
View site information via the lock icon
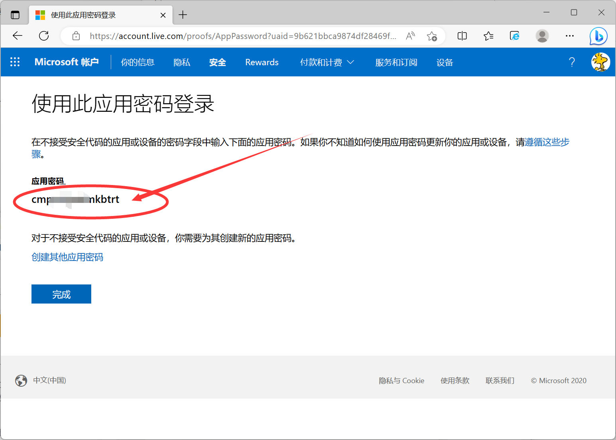pyautogui.click(x=76, y=36)
